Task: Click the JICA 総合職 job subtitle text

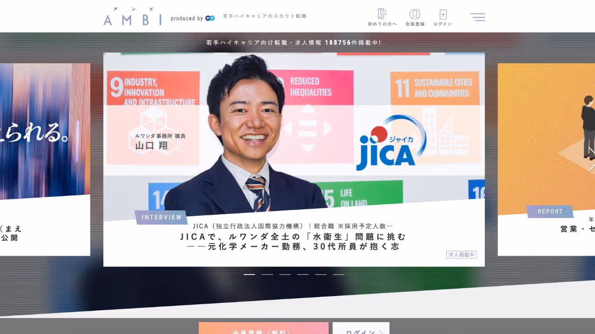Action: point(293,226)
